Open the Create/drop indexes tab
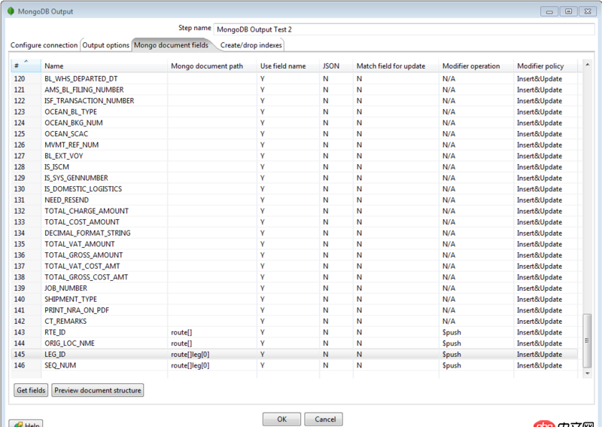This screenshot has height=427, width=602. [x=251, y=45]
